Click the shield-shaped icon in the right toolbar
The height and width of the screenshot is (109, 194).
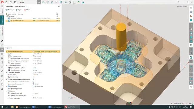click(x=191, y=45)
